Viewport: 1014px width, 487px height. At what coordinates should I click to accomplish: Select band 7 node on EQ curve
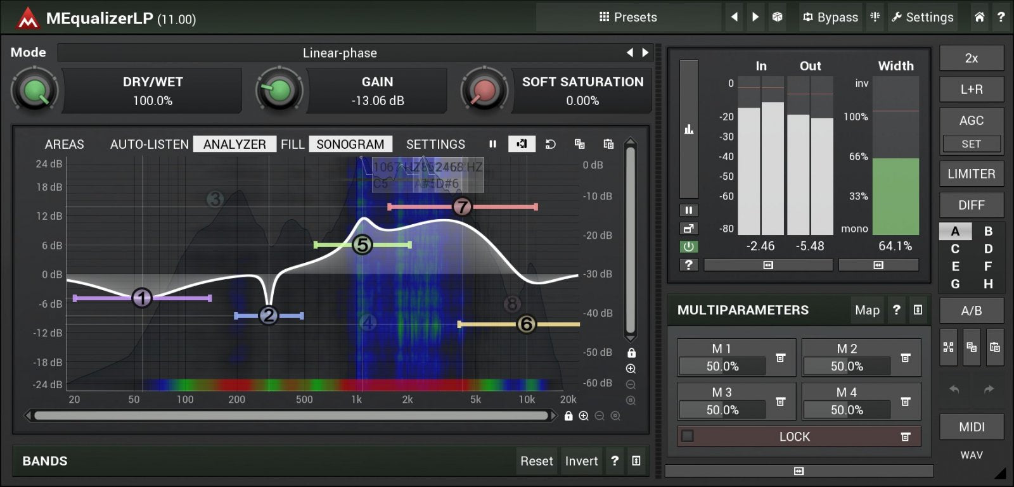coord(462,206)
